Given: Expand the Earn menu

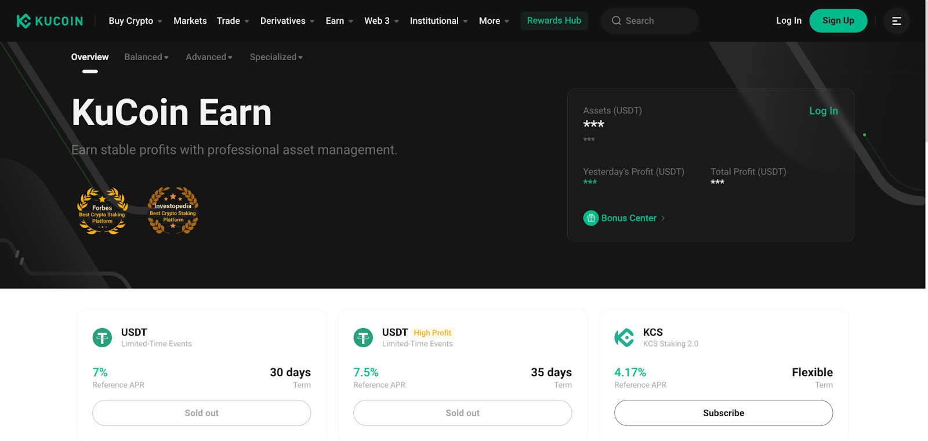Looking at the screenshot, I should pos(339,21).
